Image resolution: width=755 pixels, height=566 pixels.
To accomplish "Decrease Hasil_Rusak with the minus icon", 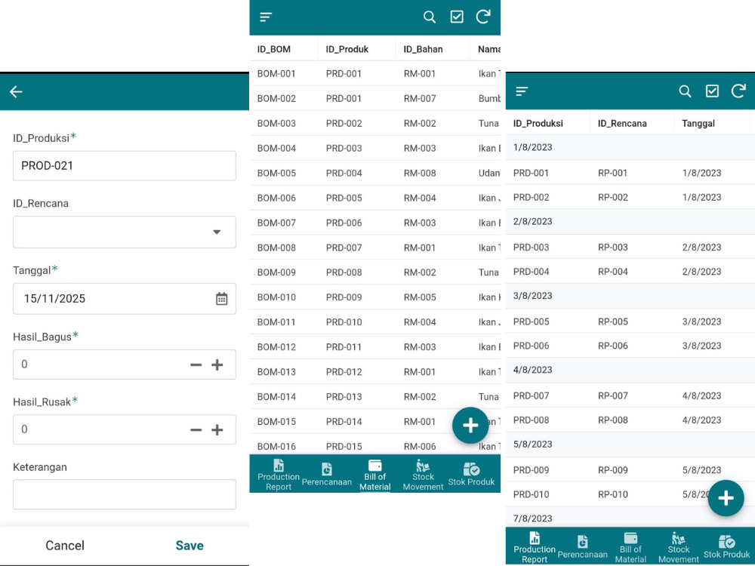I will (x=196, y=430).
